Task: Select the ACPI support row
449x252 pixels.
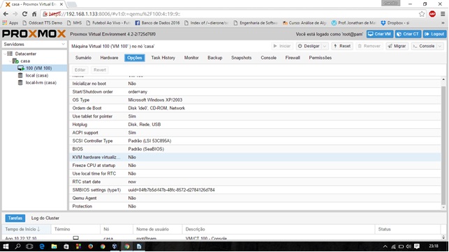Action: tap(255, 133)
